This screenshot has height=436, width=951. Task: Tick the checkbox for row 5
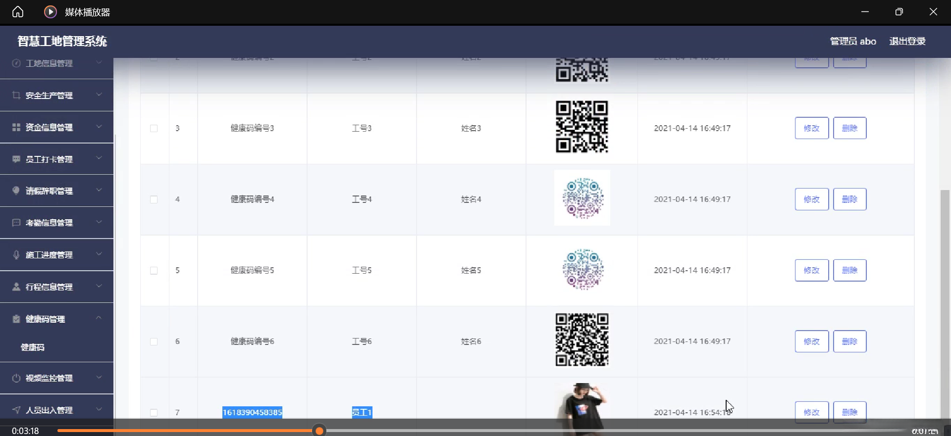[x=154, y=271]
